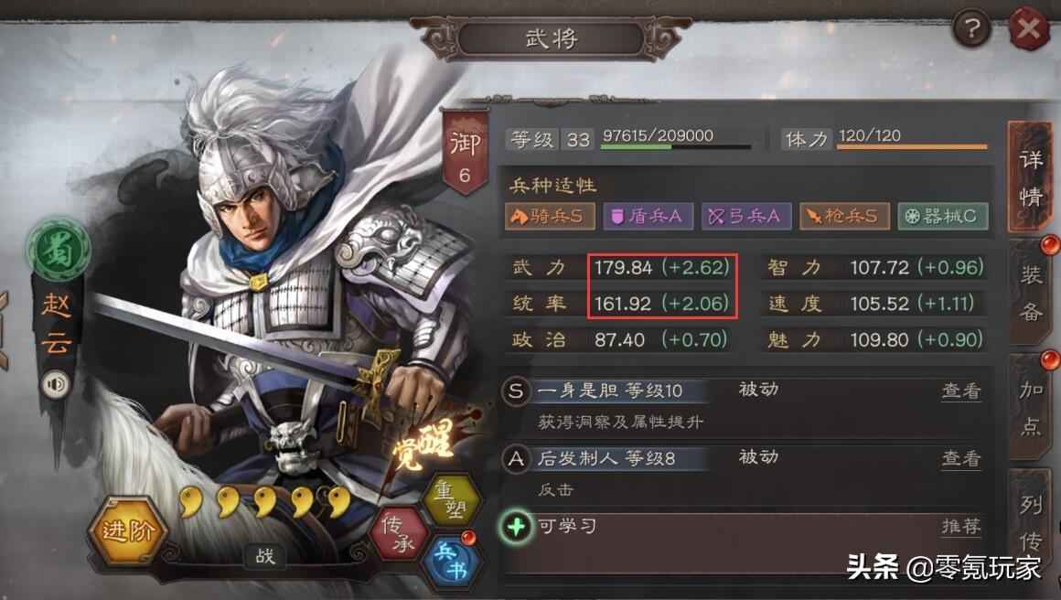This screenshot has height=600, width=1061.
Task: Play Zhao Yun's voice speaker icon
Action: (56, 385)
